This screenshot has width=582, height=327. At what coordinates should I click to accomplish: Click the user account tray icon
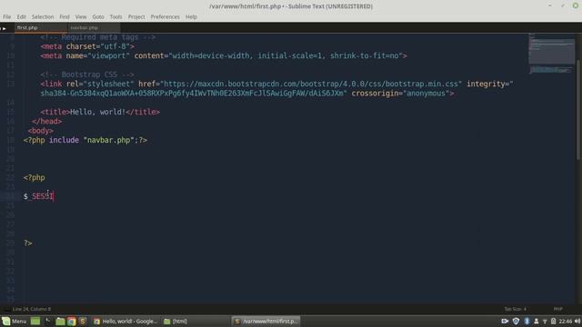536,321
